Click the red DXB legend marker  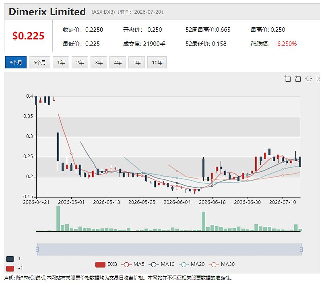pyautogui.click(x=100, y=265)
